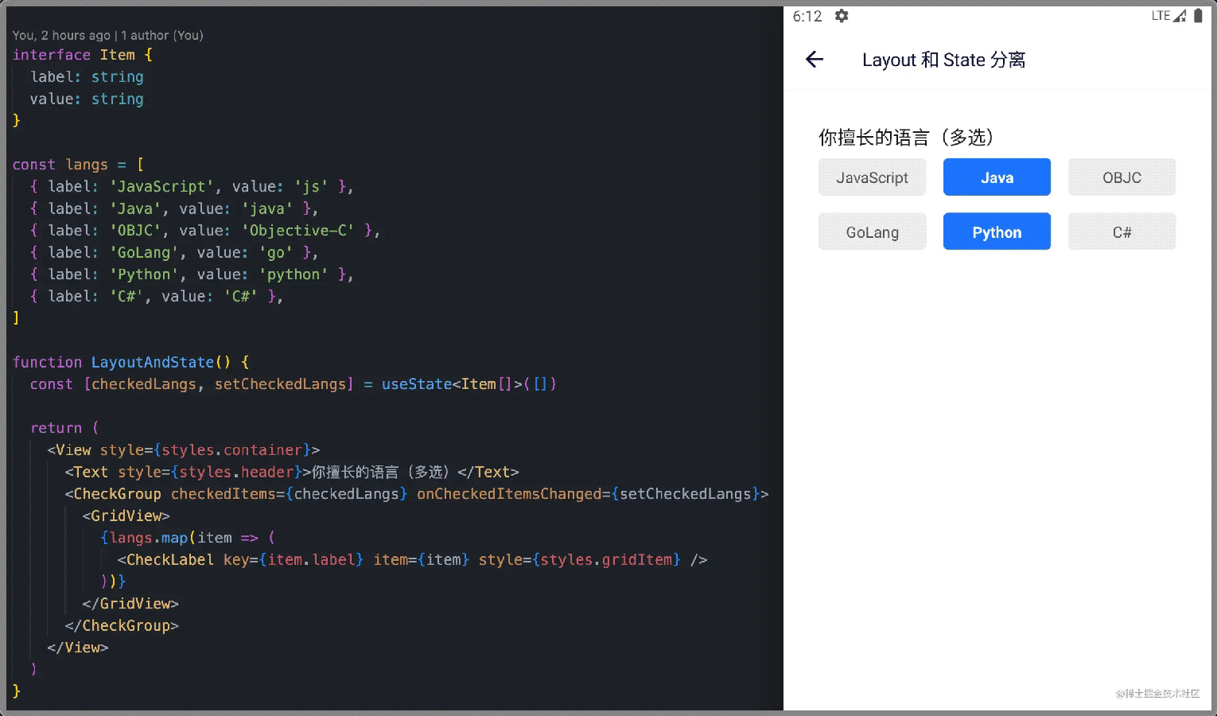Image resolution: width=1217 pixels, height=716 pixels.
Task: Uncheck the selected Java option
Action: coord(997,177)
